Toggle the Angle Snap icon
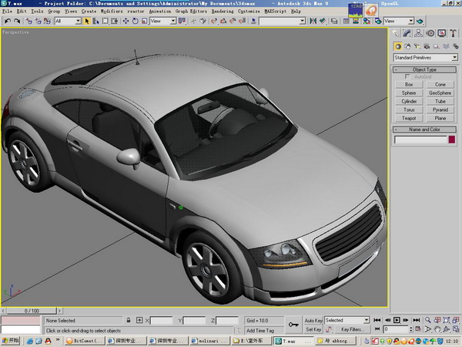Image resolution: width=462 pixels, height=347 pixels. click(x=223, y=21)
